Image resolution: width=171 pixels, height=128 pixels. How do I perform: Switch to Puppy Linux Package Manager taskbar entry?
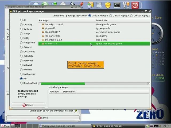tap(65, 126)
